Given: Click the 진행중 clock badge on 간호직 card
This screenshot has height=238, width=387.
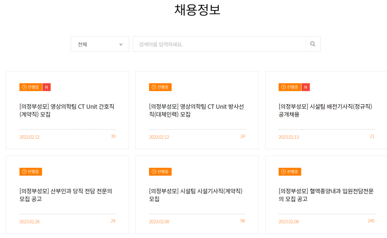Looking at the screenshot, I should pos(30,87).
